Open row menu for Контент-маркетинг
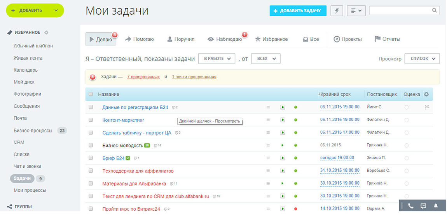The image size is (447, 215). (x=268, y=120)
